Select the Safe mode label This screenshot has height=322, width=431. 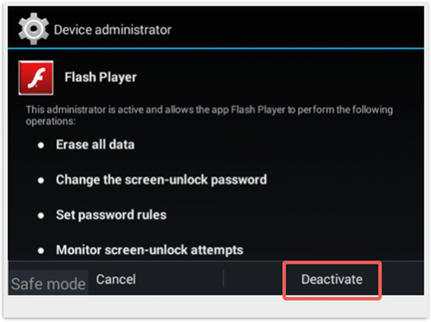(x=48, y=284)
